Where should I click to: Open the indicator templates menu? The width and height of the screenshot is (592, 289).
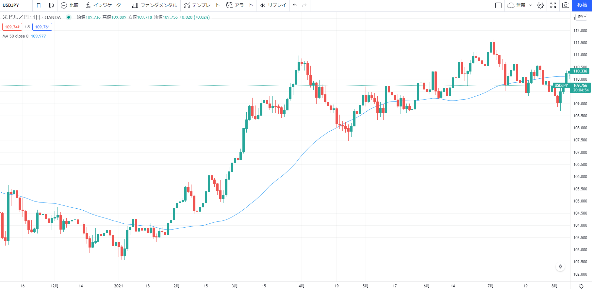click(202, 5)
